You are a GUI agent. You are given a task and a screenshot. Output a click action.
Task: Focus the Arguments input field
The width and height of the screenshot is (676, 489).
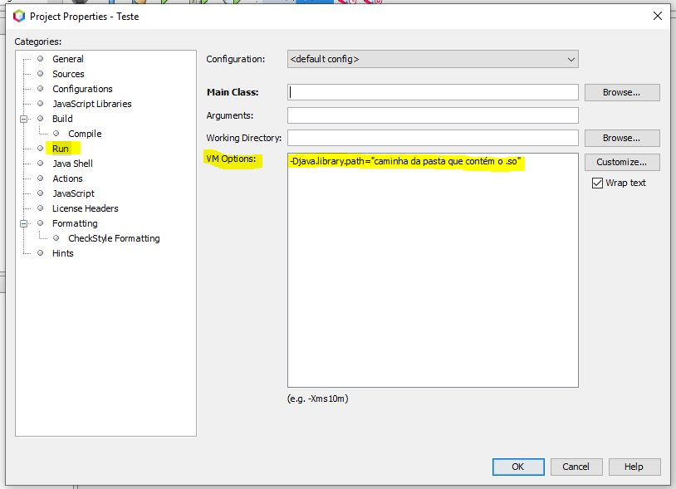pyautogui.click(x=433, y=115)
